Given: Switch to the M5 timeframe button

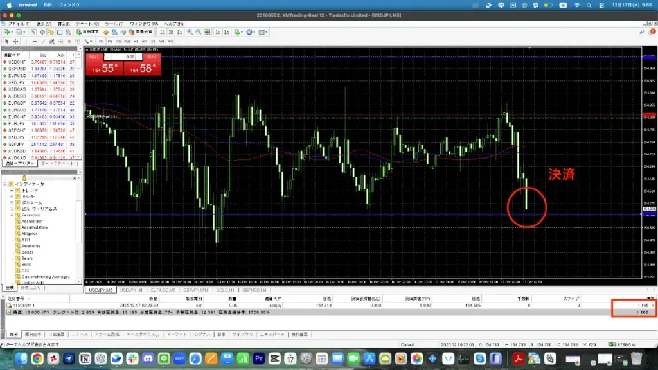Looking at the screenshot, I should click(x=110, y=41).
